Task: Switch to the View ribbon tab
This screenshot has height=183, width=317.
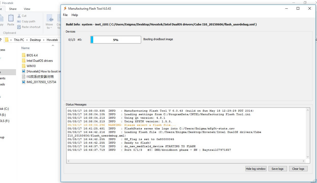Action: point(27,9)
